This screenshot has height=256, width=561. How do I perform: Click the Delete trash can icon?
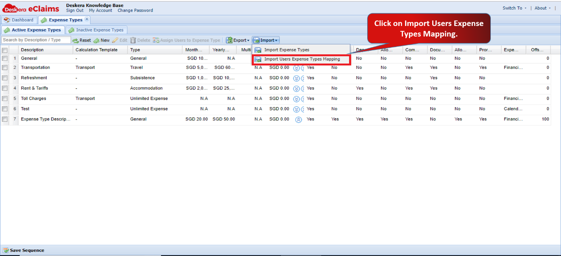click(133, 41)
